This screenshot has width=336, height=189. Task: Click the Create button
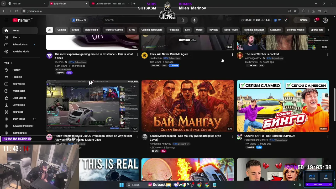pyautogui.click(x=301, y=20)
